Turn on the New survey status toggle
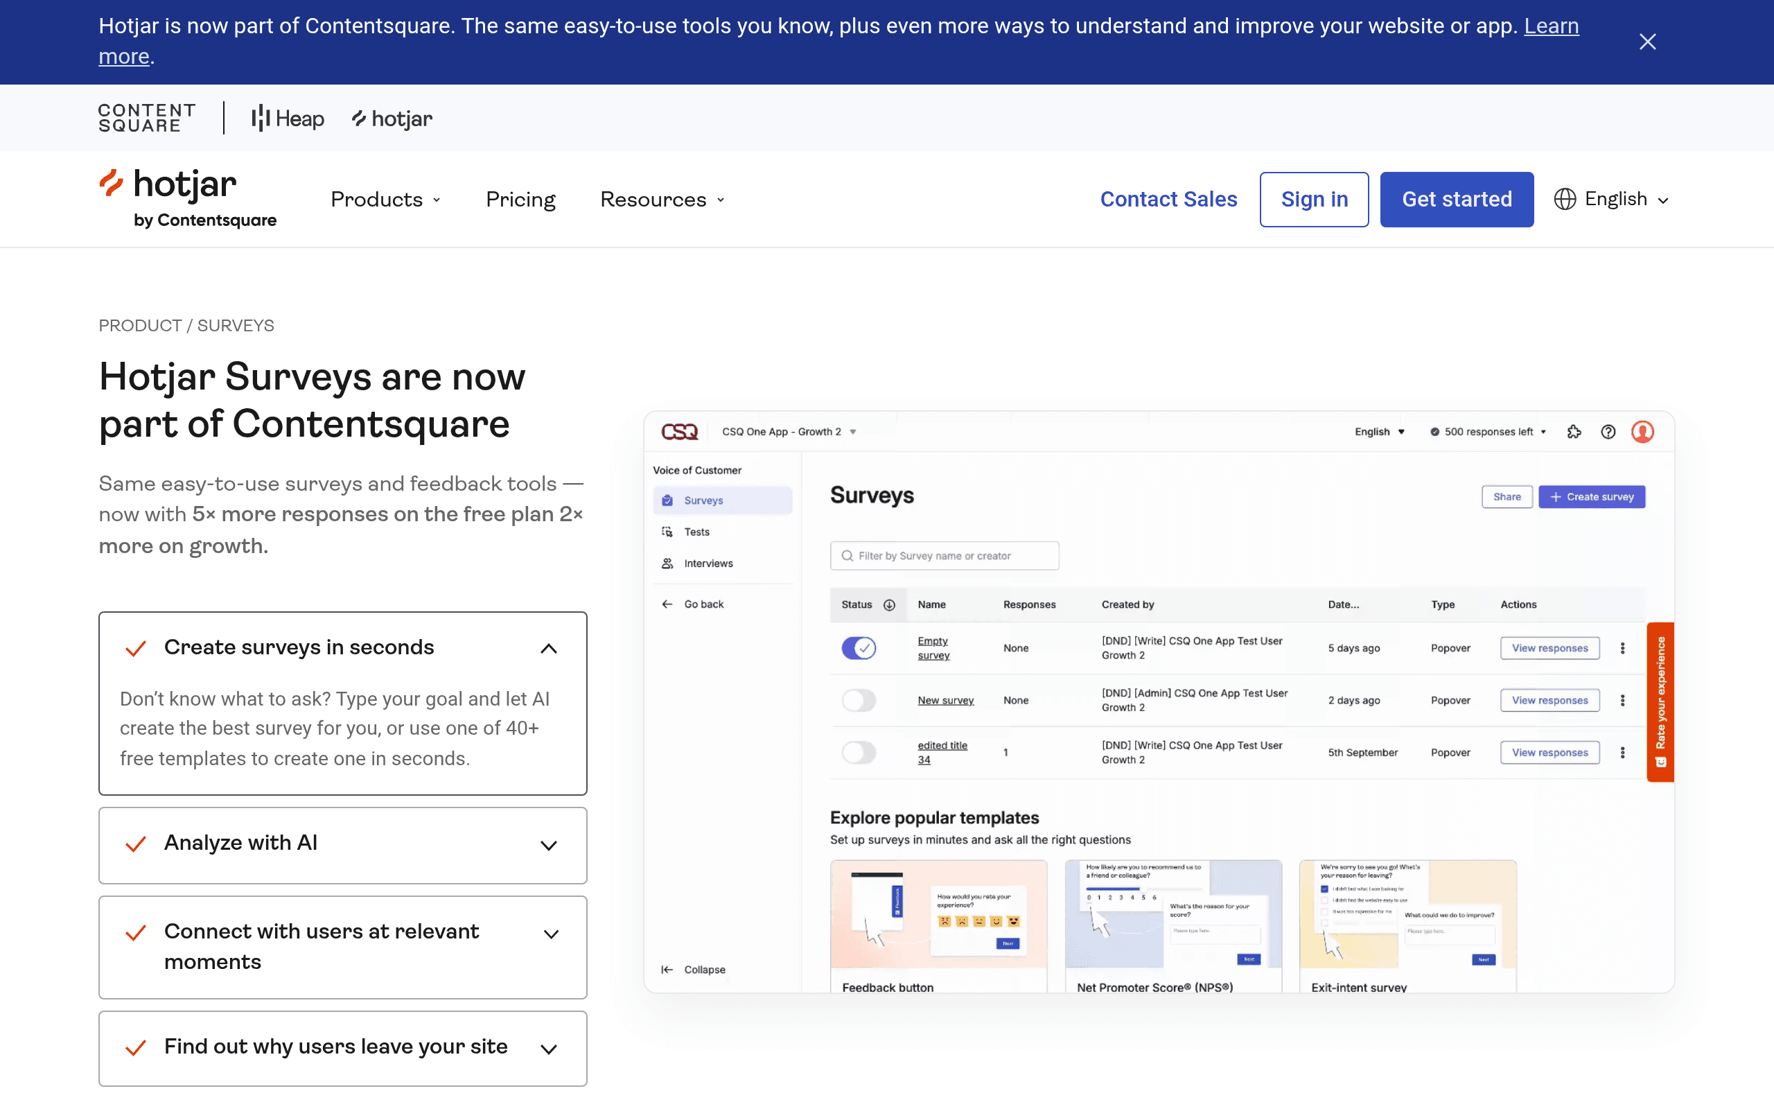Screen dimensions: 1774x1109 [x=859, y=701]
